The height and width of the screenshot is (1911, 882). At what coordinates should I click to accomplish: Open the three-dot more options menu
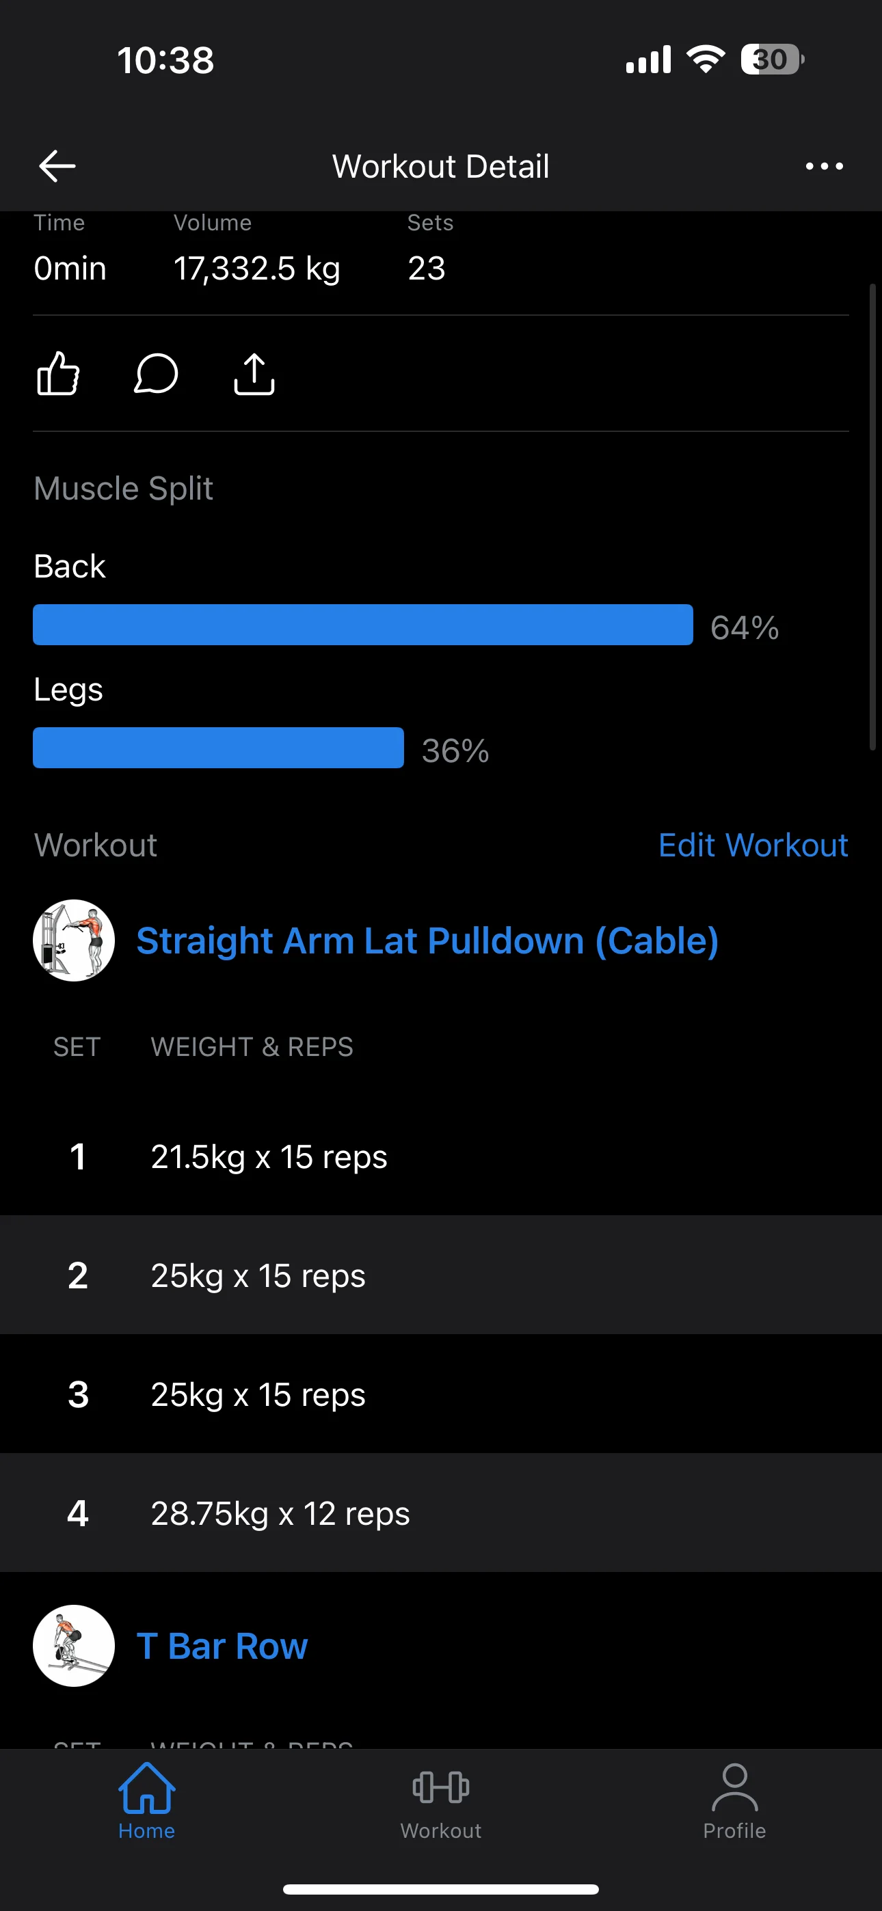(824, 165)
